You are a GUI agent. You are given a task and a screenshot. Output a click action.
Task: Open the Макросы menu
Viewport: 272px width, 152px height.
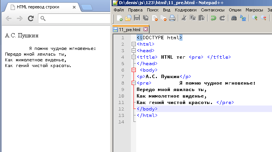(x=254, y=10)
